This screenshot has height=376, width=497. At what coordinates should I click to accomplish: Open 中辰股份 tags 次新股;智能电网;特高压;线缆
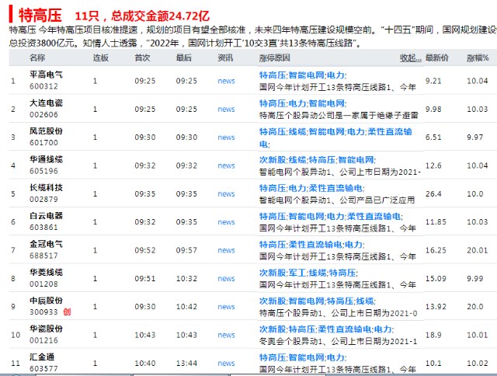tap(318, 301)
